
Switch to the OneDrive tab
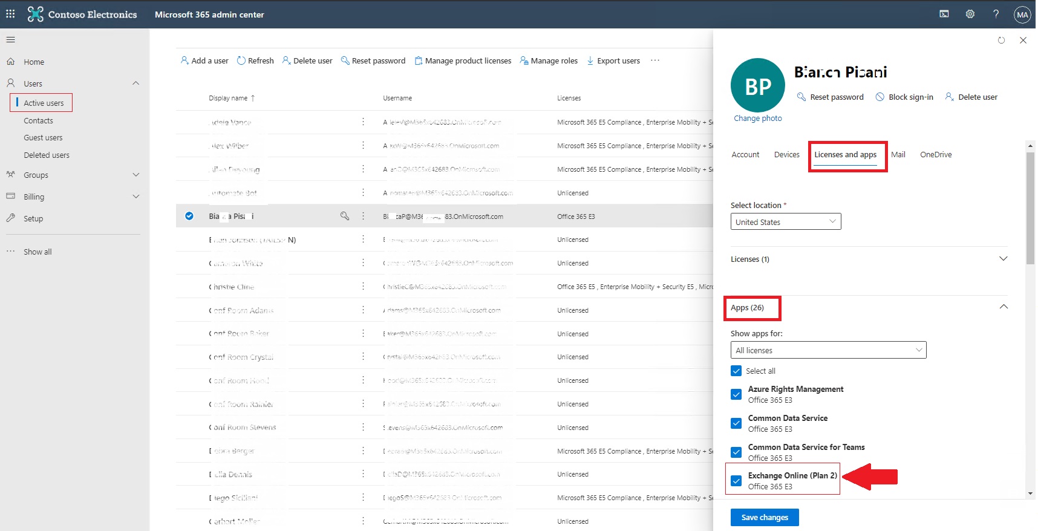(936, 155)
